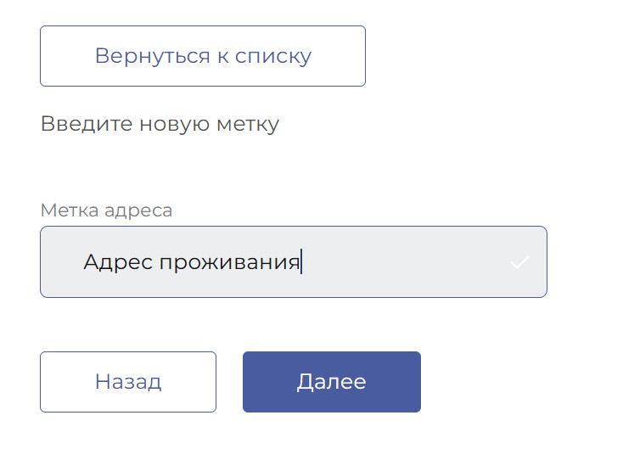Screen dimensions: 623x449
Task: Click the outlined Назад button
Action: (128, 382)
